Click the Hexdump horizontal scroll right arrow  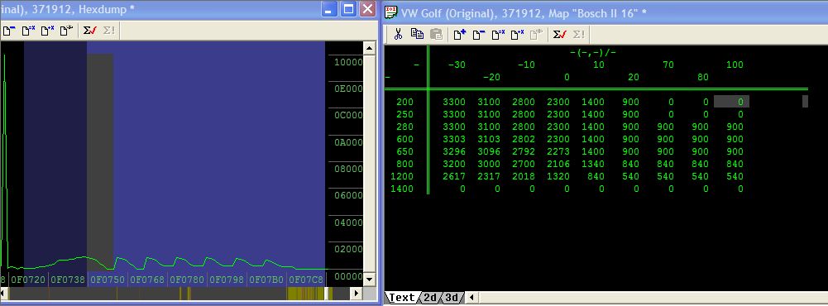(357, 294)
